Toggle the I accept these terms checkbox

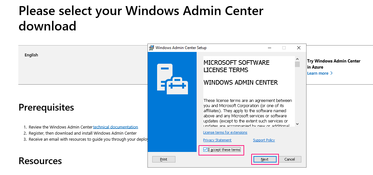[x=205, y=150]
